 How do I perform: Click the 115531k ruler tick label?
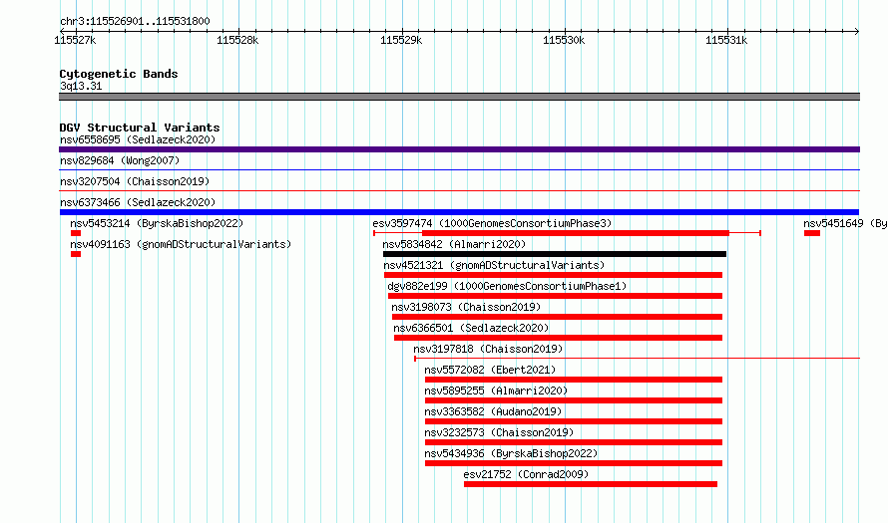tap(726, 40)
